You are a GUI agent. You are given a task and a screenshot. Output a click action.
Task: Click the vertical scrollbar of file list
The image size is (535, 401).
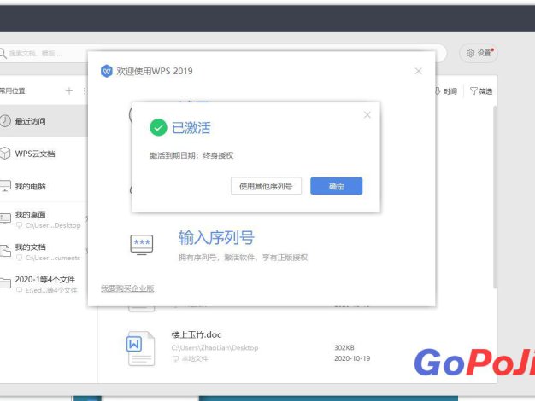coord(495,198)
